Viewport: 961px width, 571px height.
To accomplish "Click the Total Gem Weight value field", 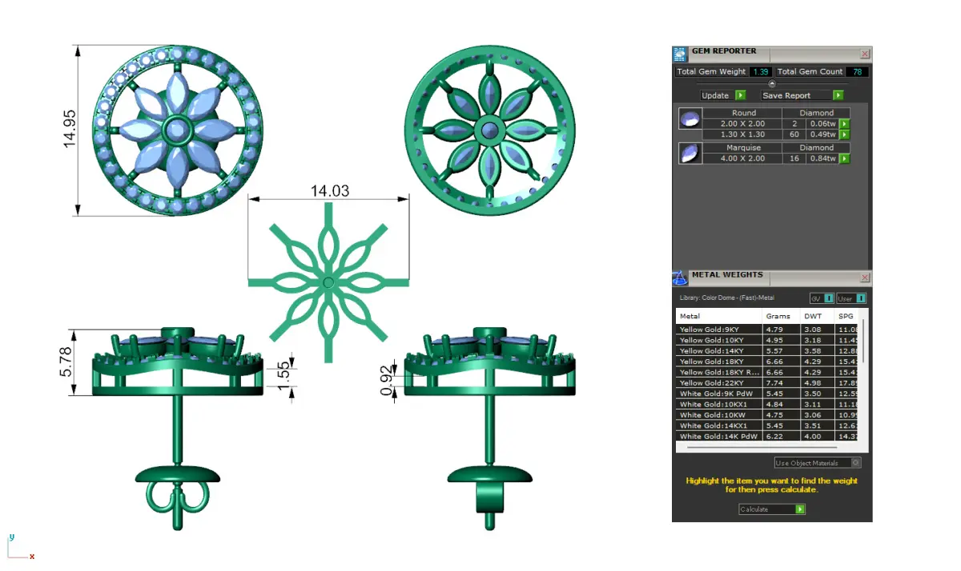I will (759, 71).
